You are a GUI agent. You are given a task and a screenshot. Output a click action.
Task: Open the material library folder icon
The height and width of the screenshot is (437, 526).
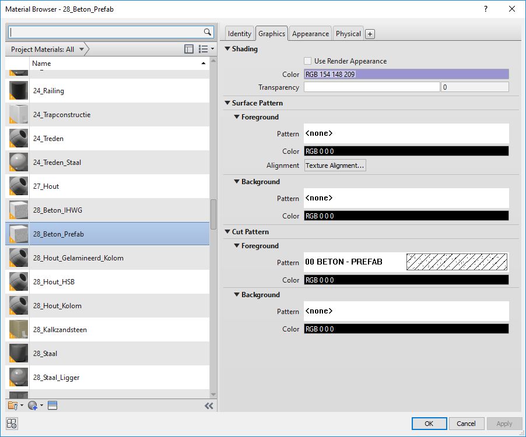pyautogui.click(x=13, y=406)
